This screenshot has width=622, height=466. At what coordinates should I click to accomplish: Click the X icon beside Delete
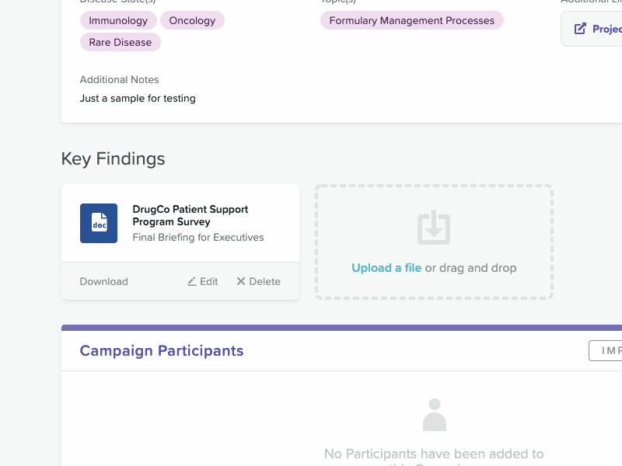(241, 281)
